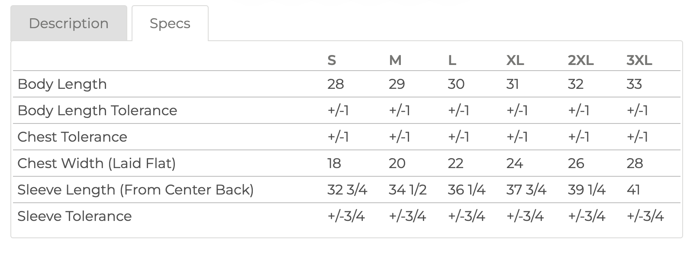Click the Body Length row label
Image resolution: width=690 pixels, height=253 pixels.
coord(62,84)
